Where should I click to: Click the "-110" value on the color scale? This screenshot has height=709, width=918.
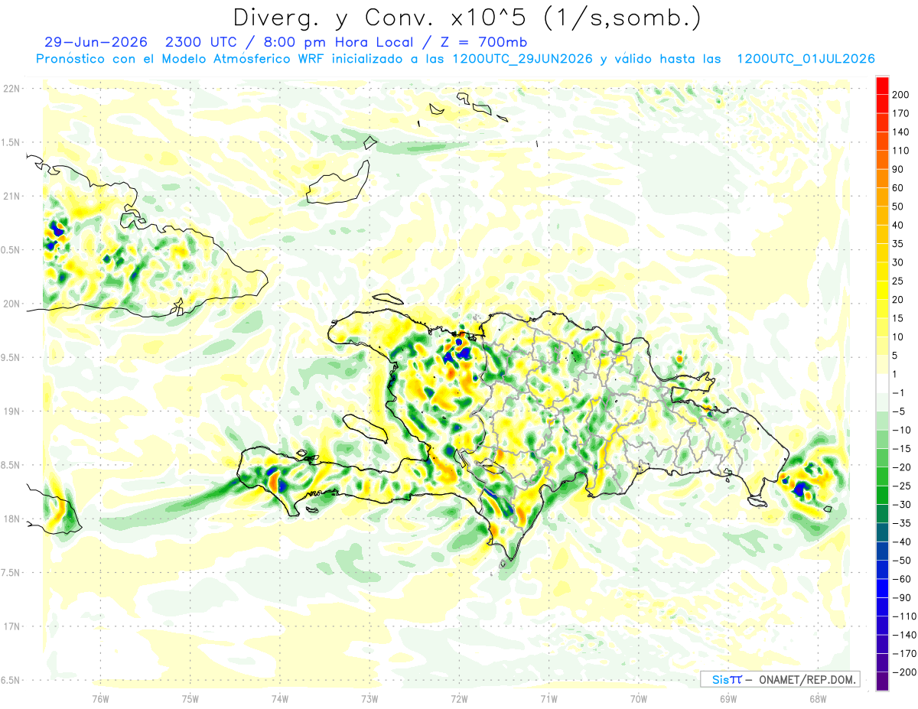(906, 616)
